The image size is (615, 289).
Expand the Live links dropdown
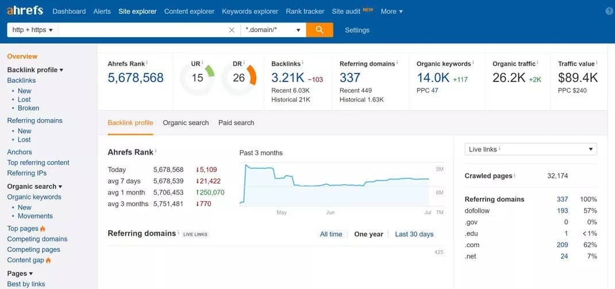[531, 149]
